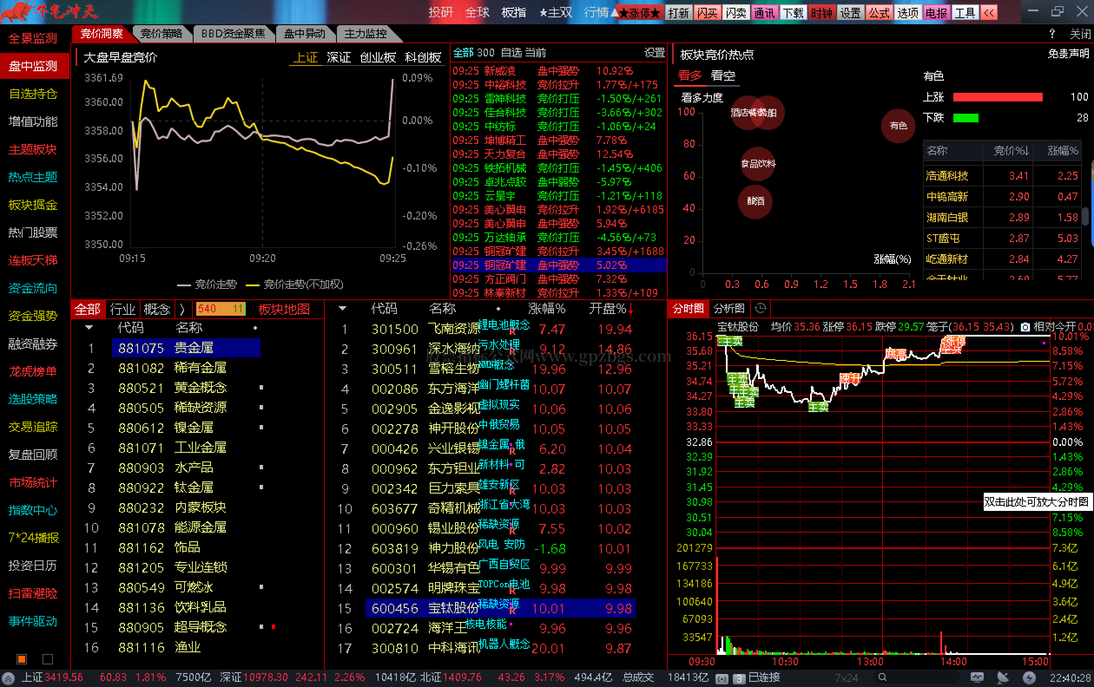1094x687 pixels.
Task: Select the 概念 sector tab
Action: pos(157,310)
